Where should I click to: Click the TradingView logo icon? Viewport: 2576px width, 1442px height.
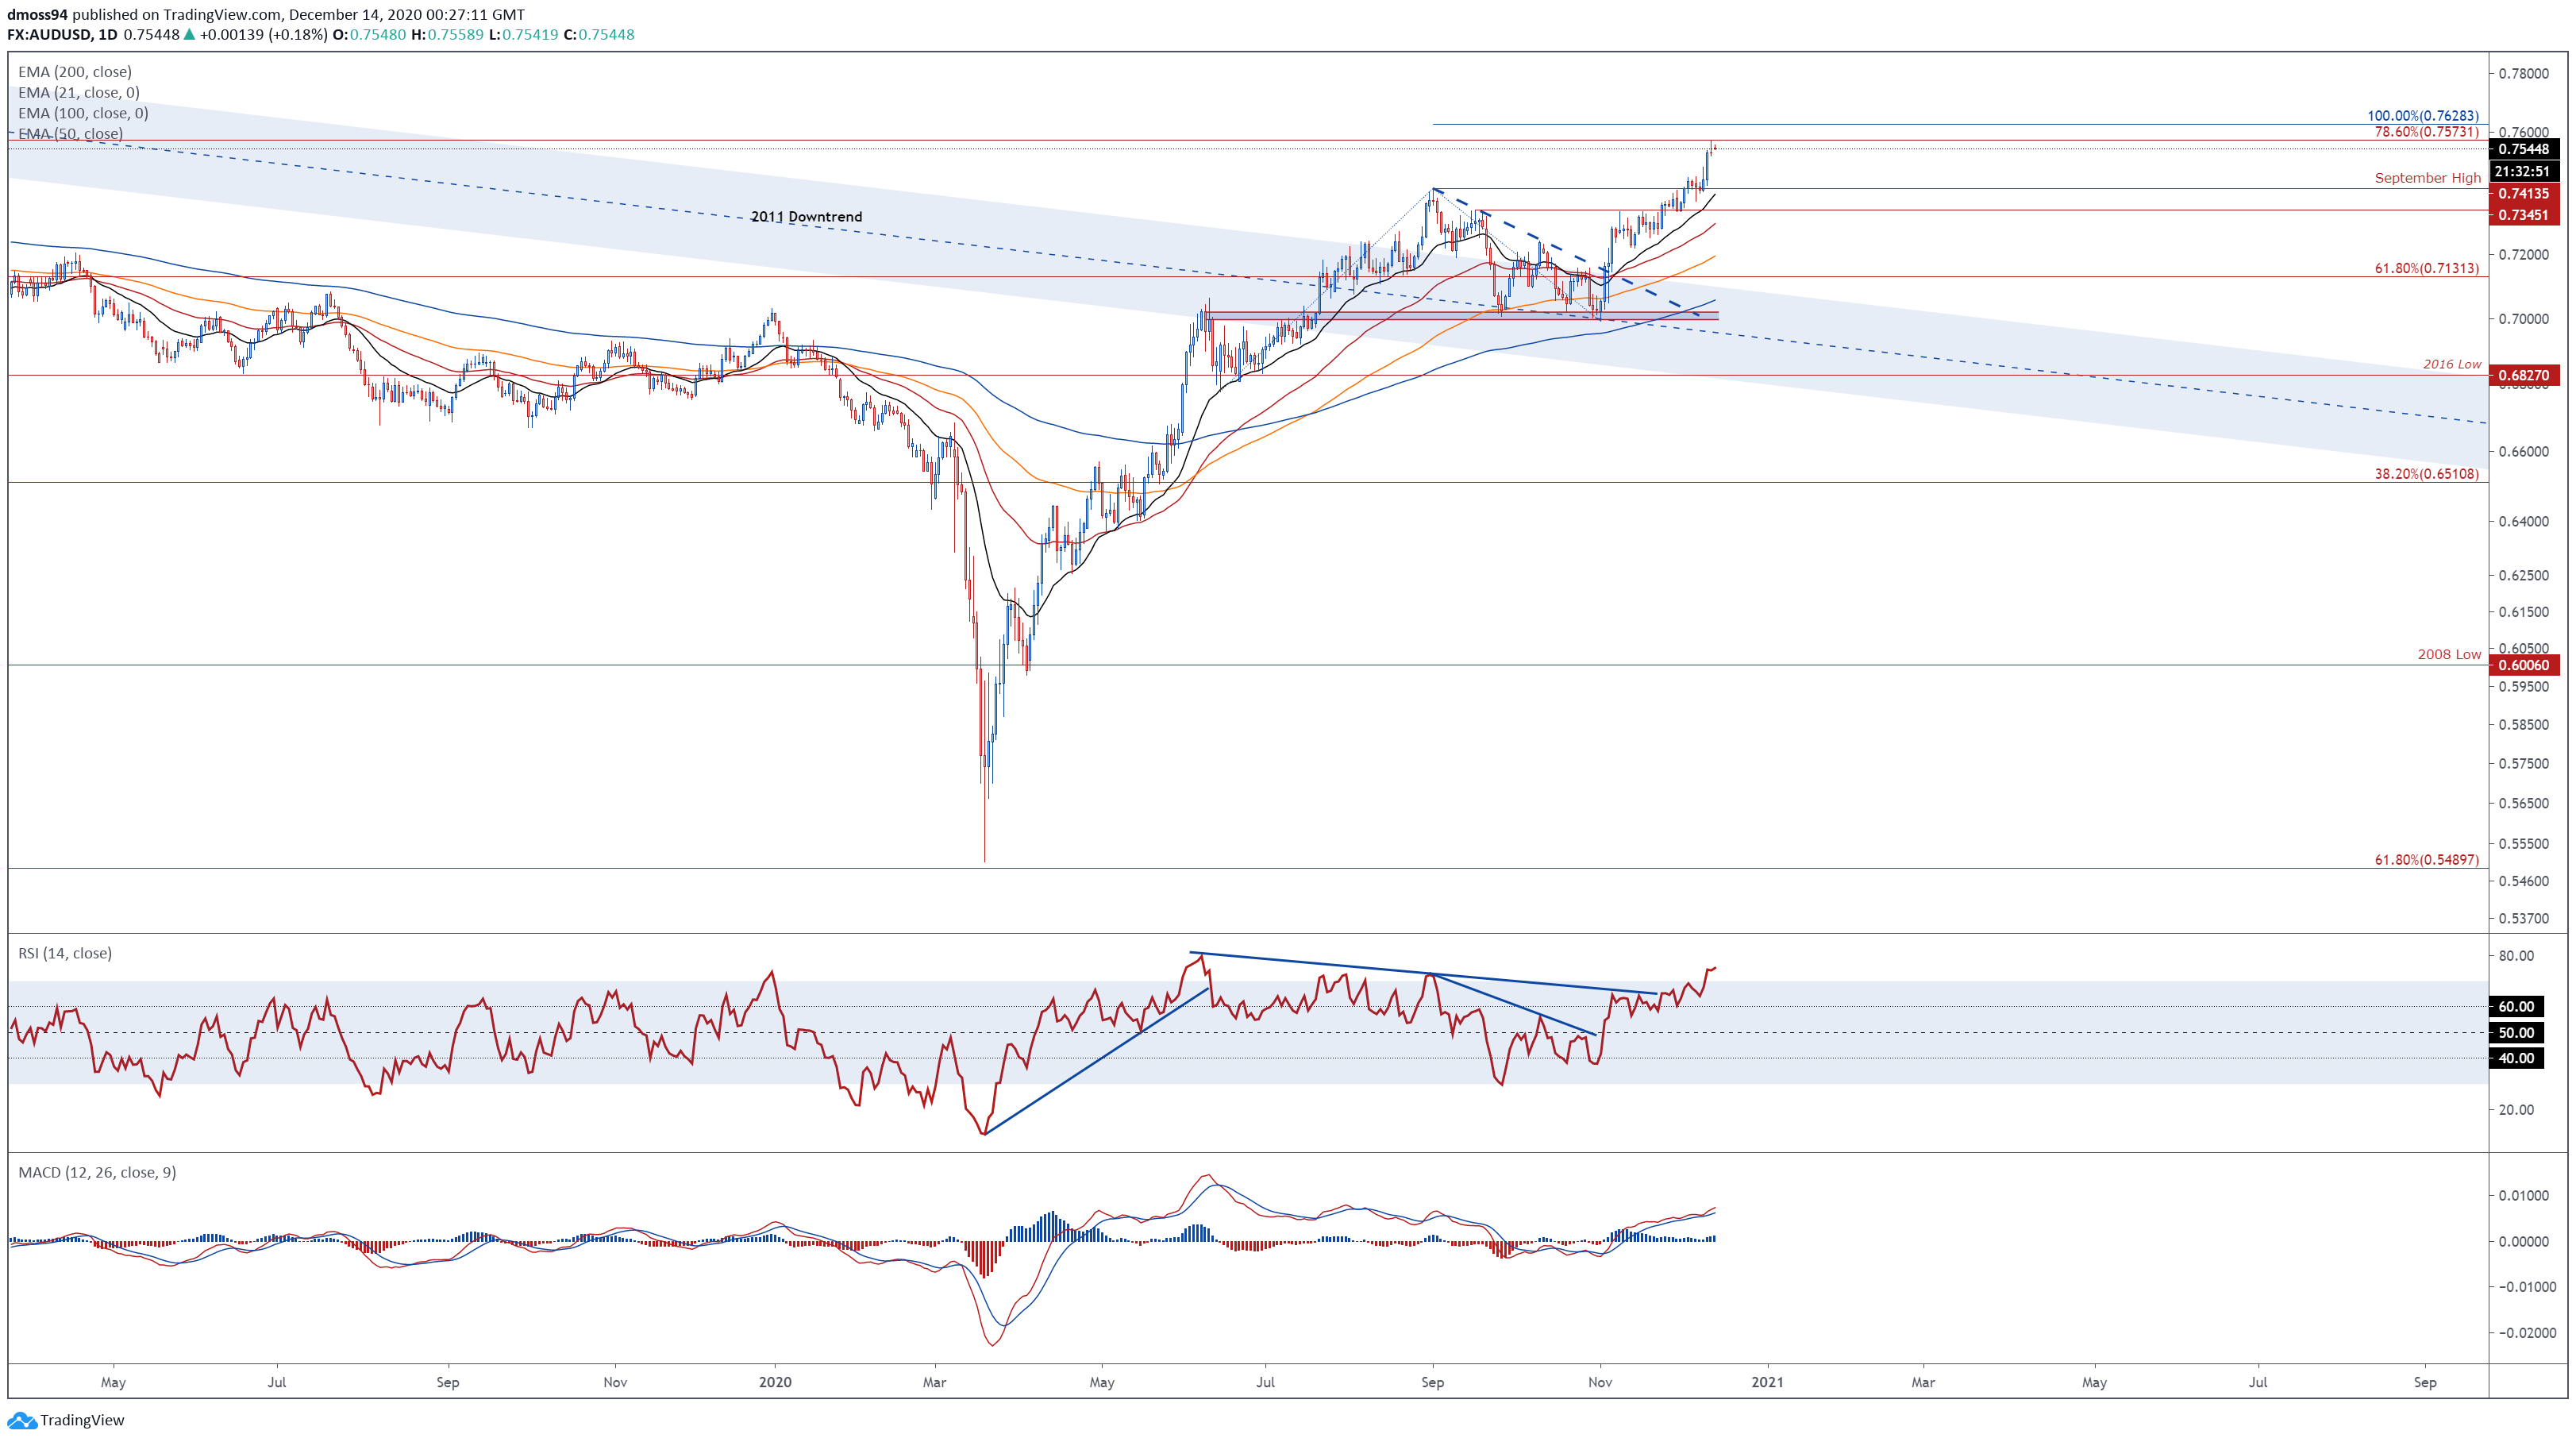coord(22,1420)
